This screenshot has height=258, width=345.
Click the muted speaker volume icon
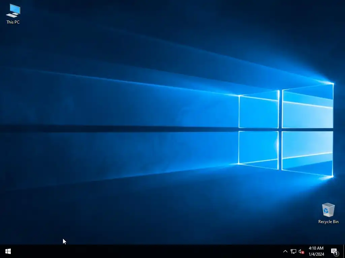click(302, 251)
